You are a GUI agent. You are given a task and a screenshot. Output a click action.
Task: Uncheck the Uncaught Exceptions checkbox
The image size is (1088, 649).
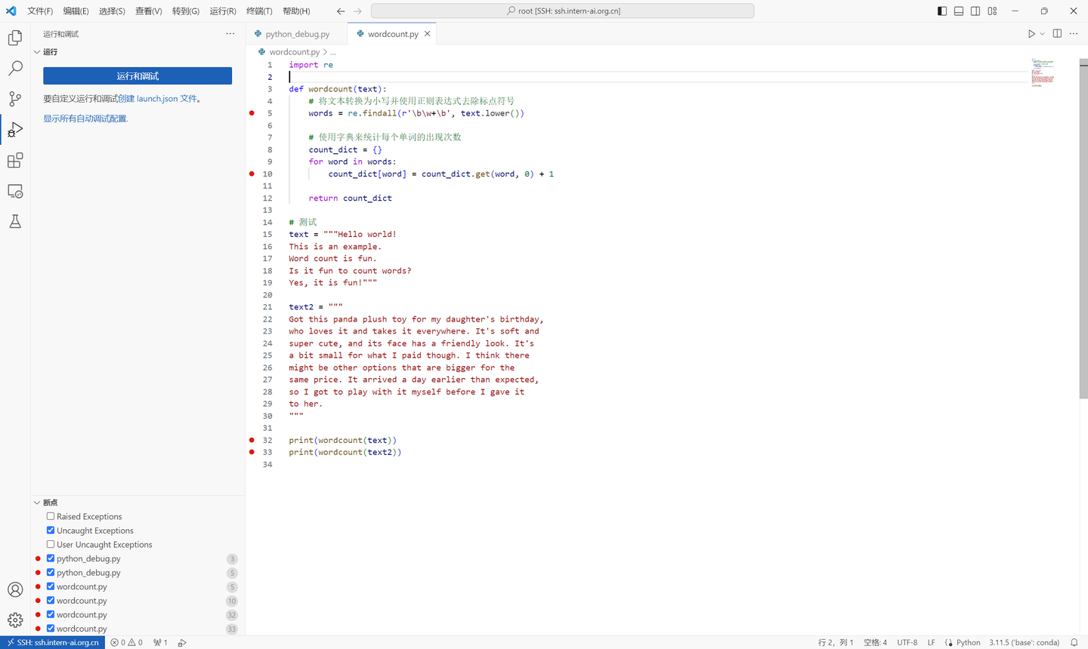click(51, 531)
